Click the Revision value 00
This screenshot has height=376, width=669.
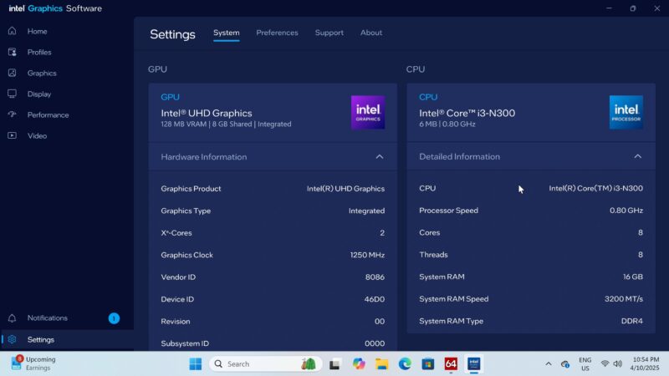380,322
